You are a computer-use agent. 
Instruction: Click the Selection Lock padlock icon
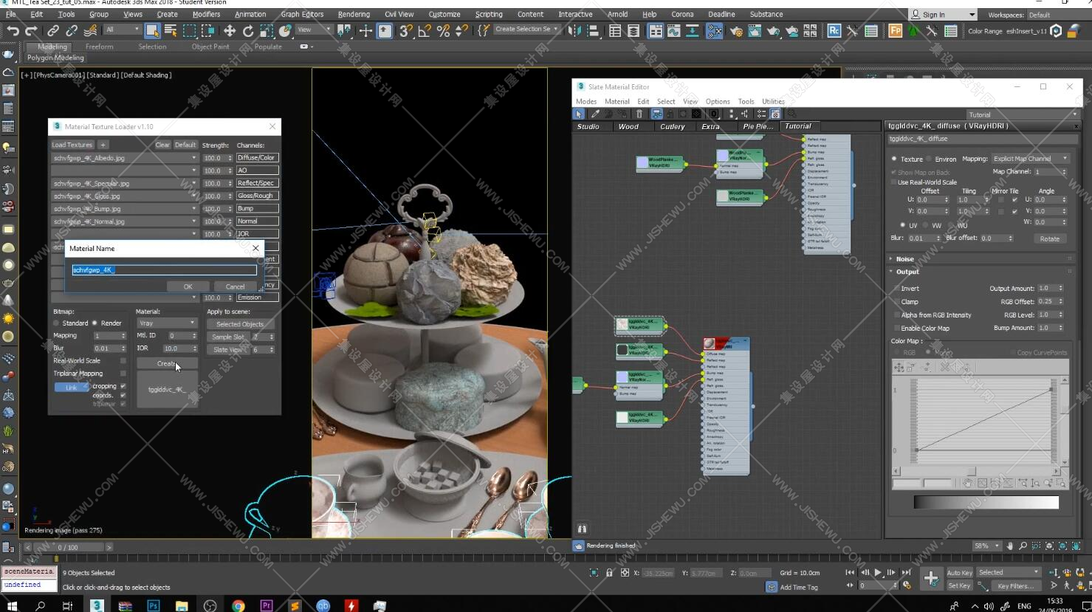(609, 572)
